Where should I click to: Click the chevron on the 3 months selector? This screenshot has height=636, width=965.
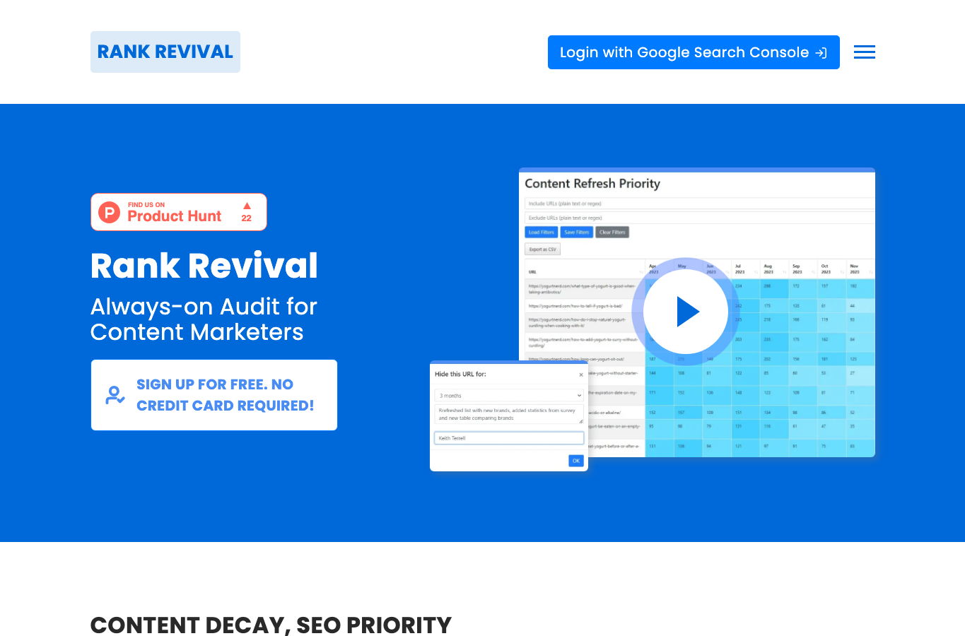tap(578, 396)
